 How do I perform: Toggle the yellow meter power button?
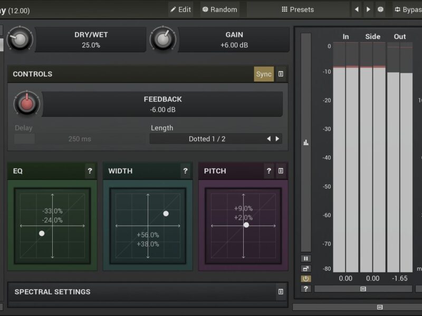tap(306, 279)
